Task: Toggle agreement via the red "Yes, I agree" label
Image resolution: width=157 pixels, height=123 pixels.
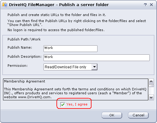Action: coord(77,104)
